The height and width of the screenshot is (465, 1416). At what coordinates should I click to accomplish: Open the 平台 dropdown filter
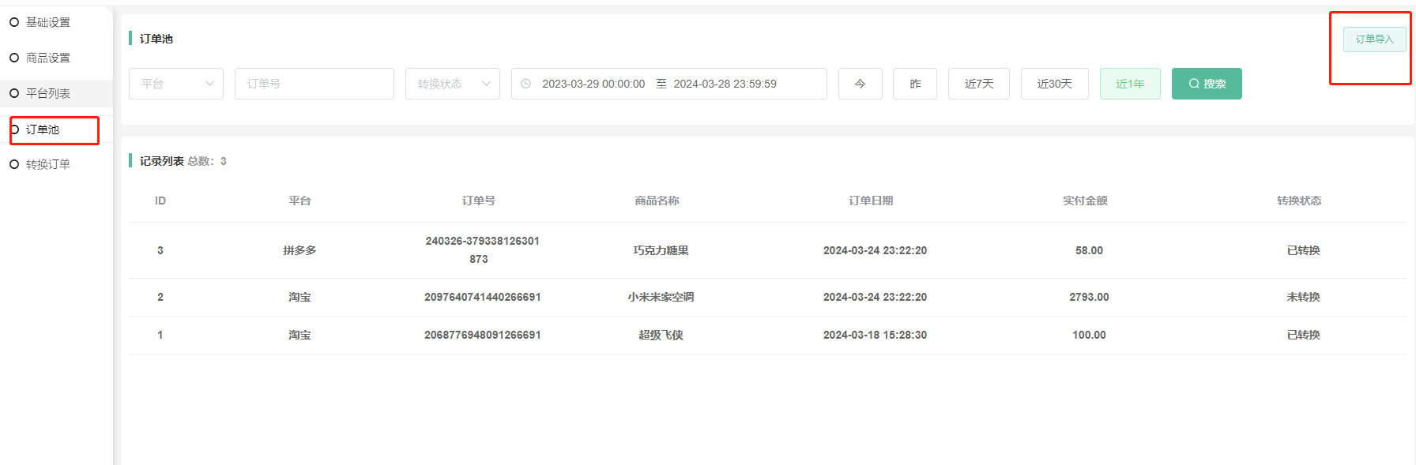pos(175,84)
